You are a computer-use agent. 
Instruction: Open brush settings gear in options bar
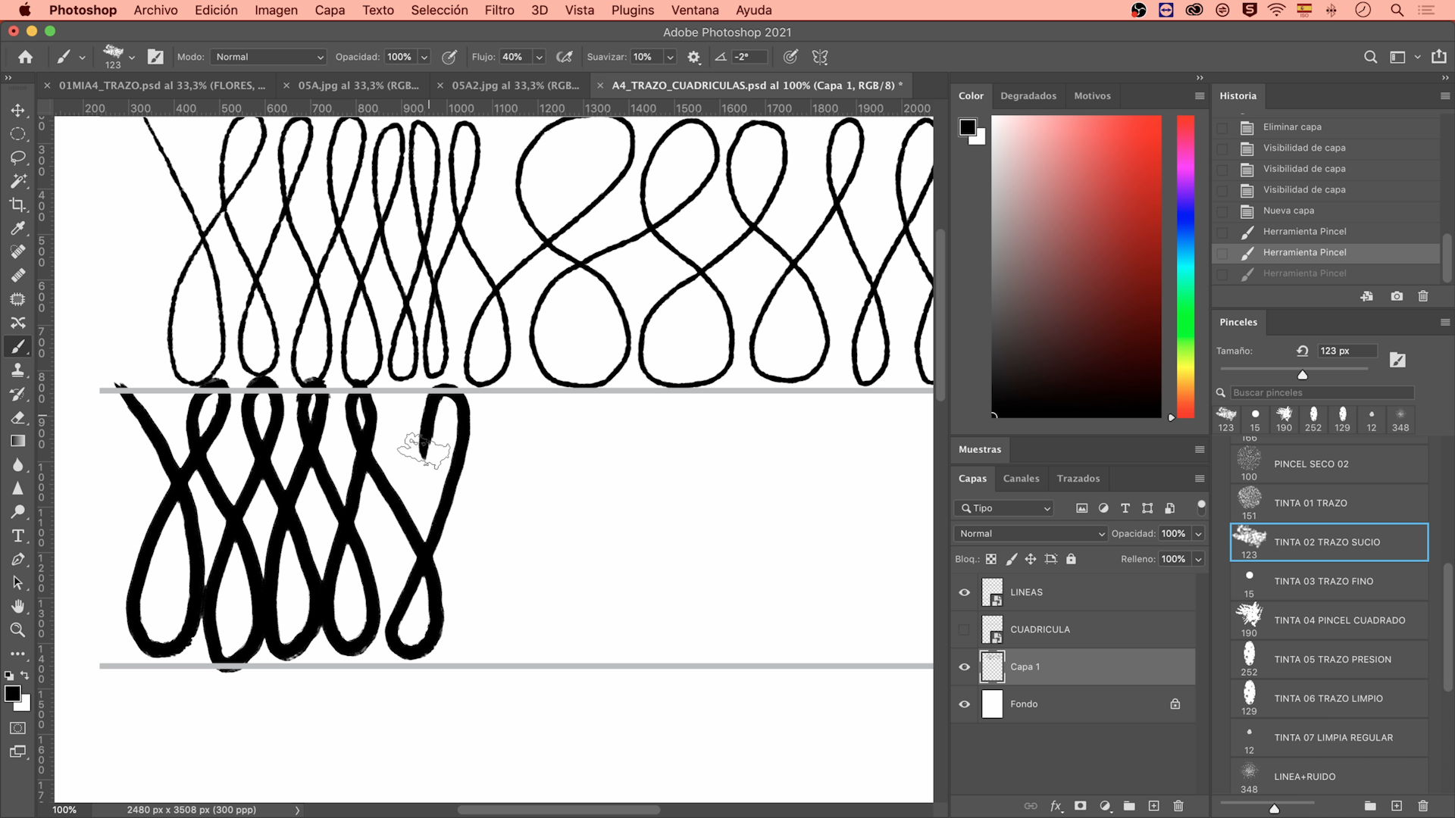[693, 57]
